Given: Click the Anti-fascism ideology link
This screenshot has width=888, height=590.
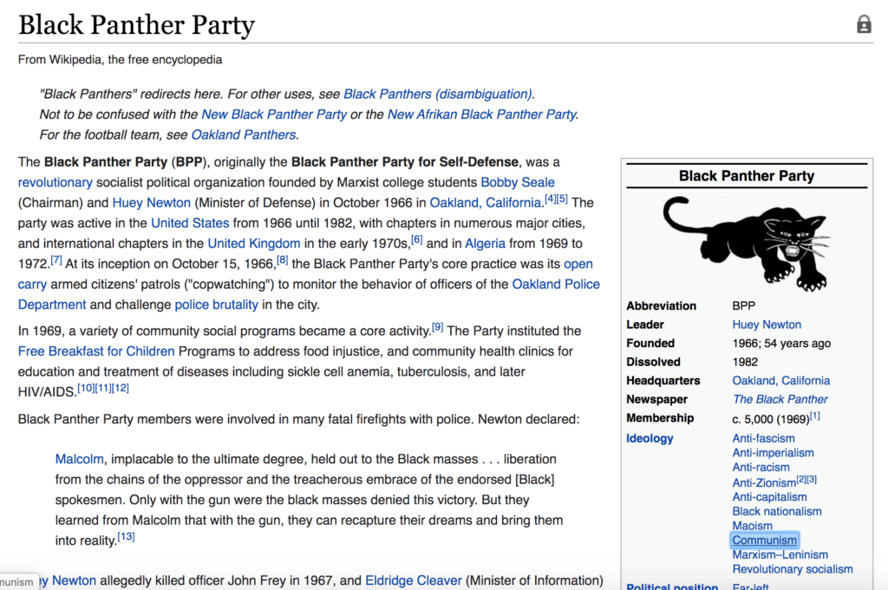Looking at the screenshot, I should point(763,439).
